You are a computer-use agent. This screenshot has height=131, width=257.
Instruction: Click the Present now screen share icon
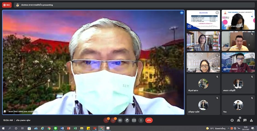tap(134, 120)
